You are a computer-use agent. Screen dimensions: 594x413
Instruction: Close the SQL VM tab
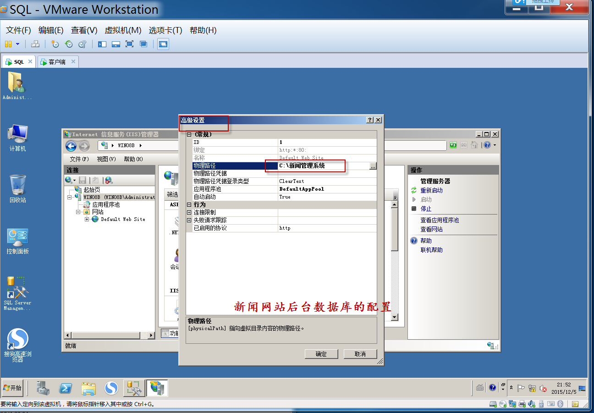pos(30,61)
